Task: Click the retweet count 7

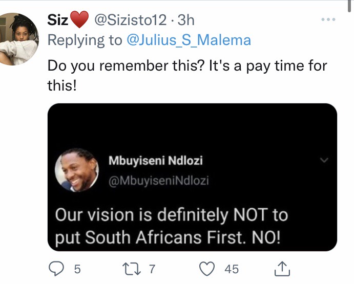Action: pos(152,269)
